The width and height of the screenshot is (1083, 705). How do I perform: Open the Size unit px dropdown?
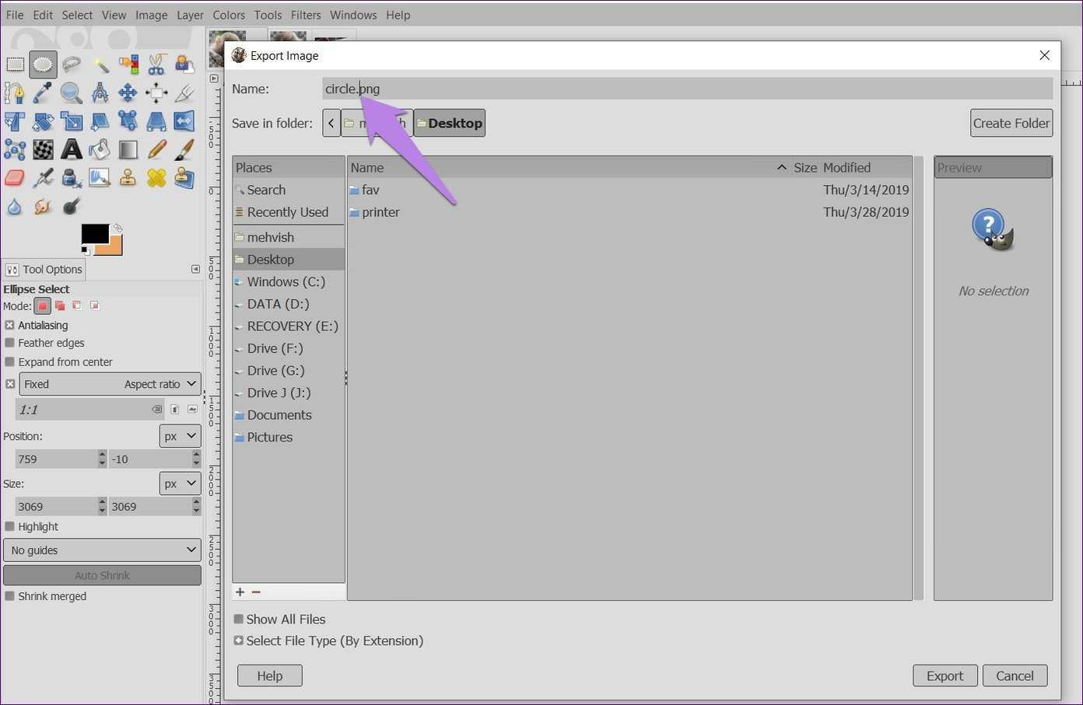(x=180, y=483)
